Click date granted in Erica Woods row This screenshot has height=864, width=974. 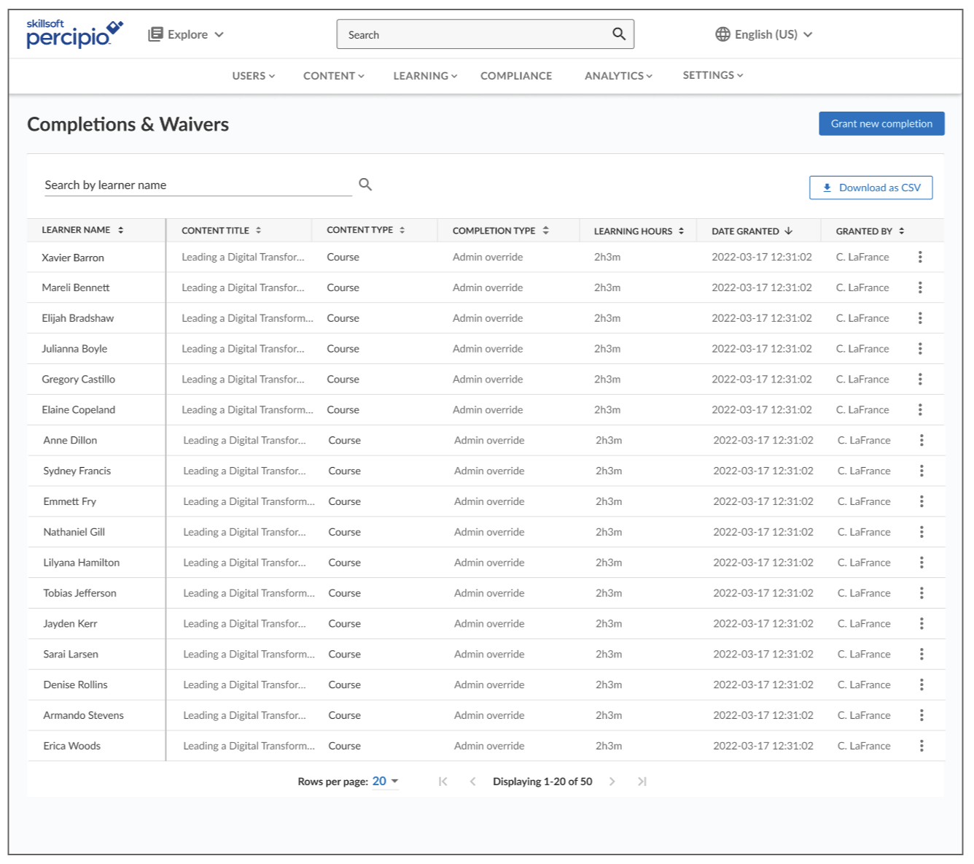763,746
